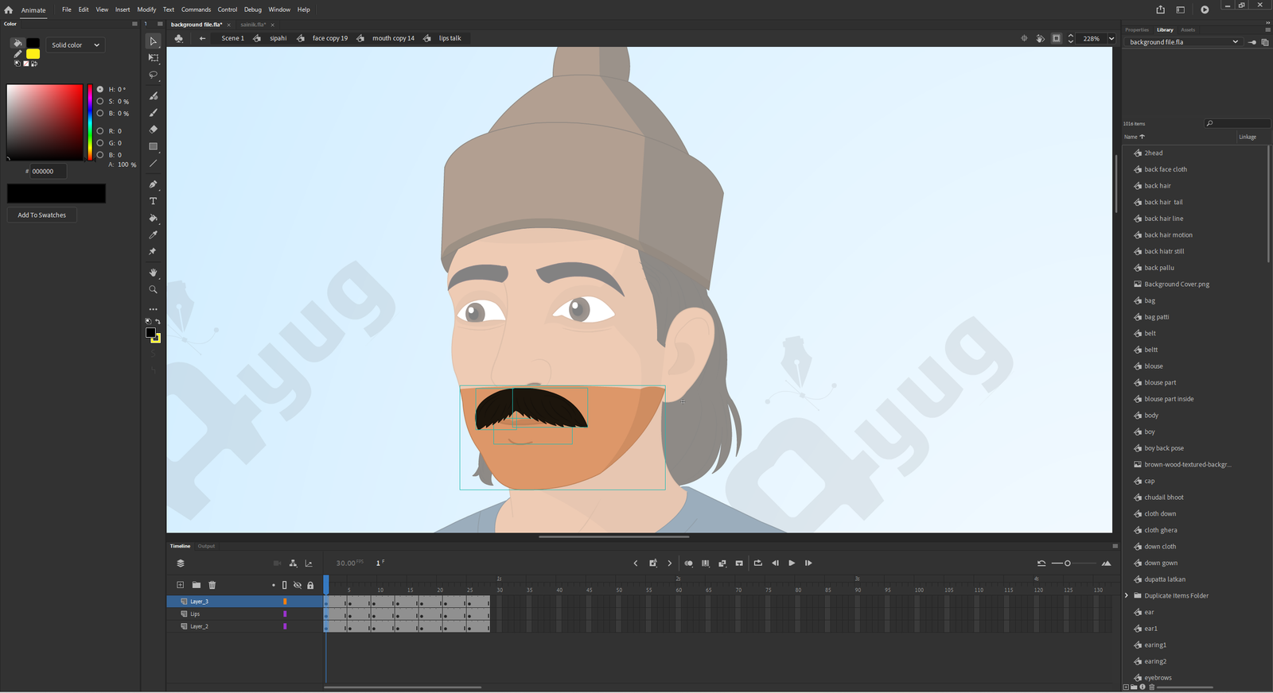This screenshot has height=693, width=1273.
Task: Select the Saturation radio button
Action: 100,102
